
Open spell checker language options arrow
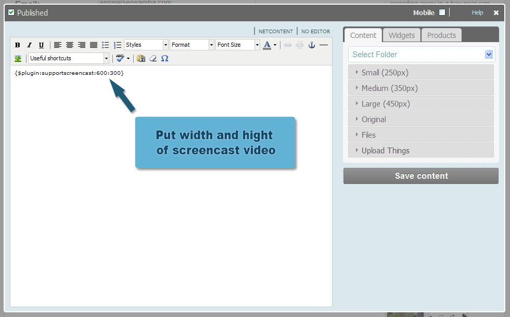tap(128, 58)
